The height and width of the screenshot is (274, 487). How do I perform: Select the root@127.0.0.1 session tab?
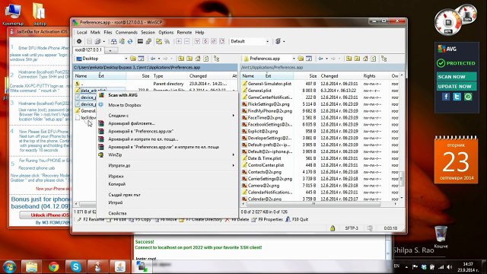click(x=88, y=49)
